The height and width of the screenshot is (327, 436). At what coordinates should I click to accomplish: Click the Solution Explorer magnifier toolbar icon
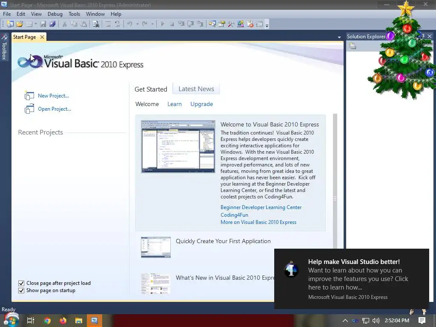pyautogui.click(x=212, y=24)
